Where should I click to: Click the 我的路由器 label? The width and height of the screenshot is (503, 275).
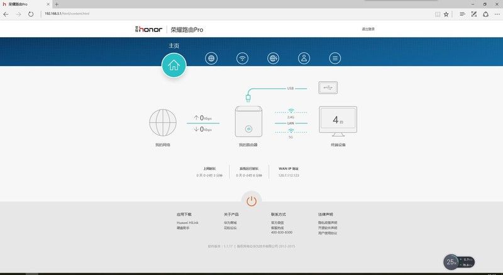pos(248,145)
